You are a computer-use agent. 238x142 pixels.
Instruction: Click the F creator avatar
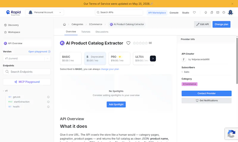click(x=184, y=59)
